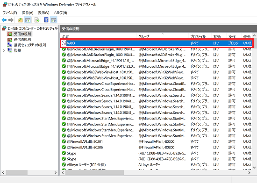Image resolution: width=257 pixels, height=183 pixels.
Task: Click the rules list scroll-down arrow
Action: pos(254,167)
